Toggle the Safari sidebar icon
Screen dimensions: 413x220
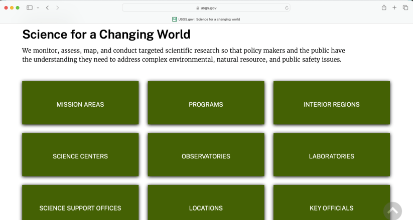pyautogui.click(x=29, y=8)
